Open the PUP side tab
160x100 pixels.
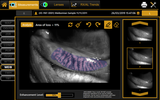[x=8, y=50]
